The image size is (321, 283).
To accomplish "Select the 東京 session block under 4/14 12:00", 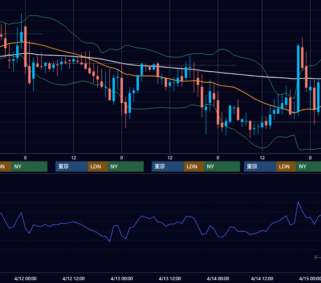I will click(260, 166).
